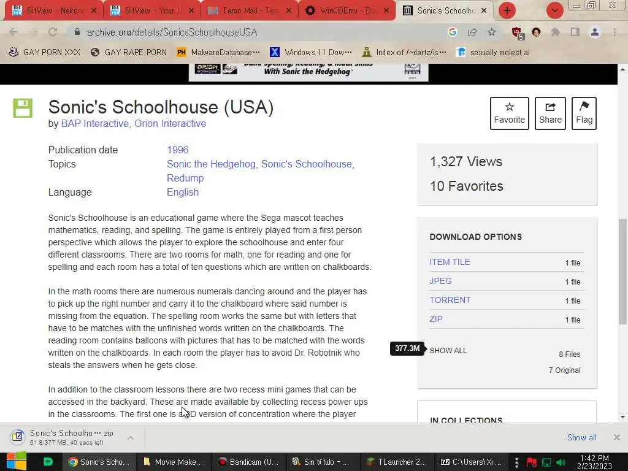Click the Flag button
The height and width of the screenshot is (471, 628).
pyautogui.click(x=584, y=113)
